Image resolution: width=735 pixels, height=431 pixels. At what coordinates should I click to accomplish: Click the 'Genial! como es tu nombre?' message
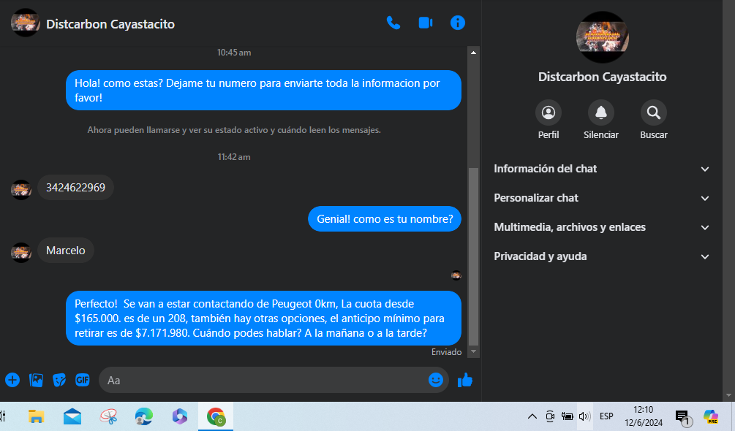pyautogui.click(x=385, y=219)
